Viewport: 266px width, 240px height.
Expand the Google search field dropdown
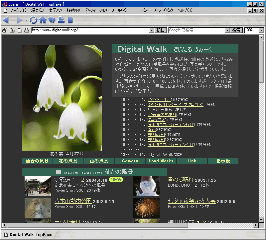point(227,30)
